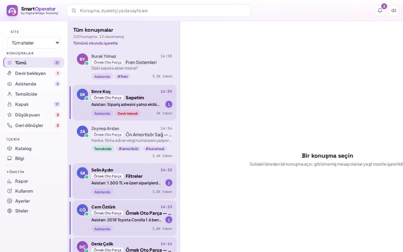Click the EK avatar
The width and height of the screenshot is (403, 252).
point(82,94)
